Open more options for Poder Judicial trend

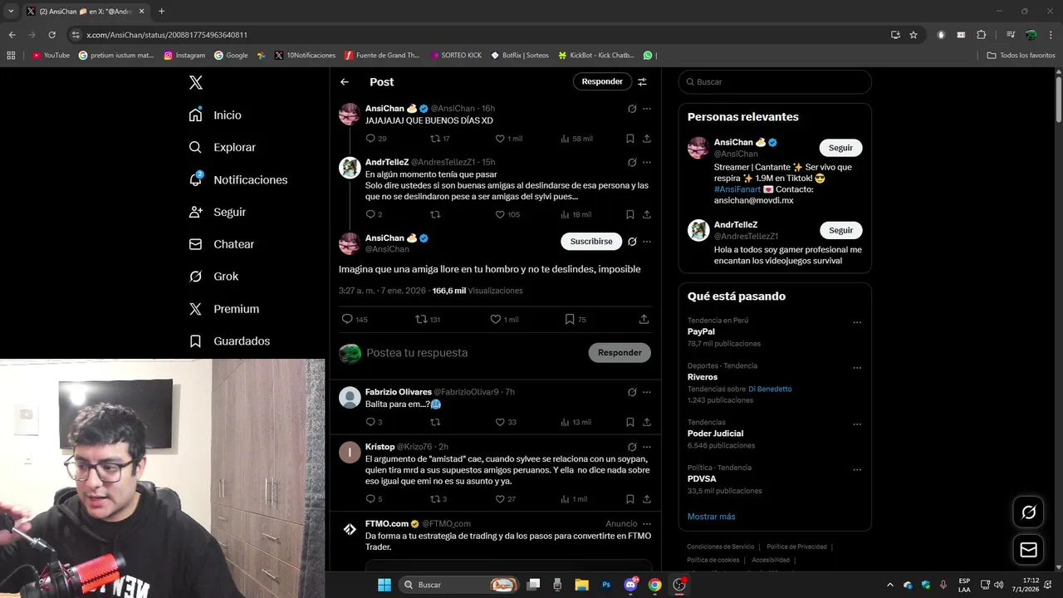(857, 424)
